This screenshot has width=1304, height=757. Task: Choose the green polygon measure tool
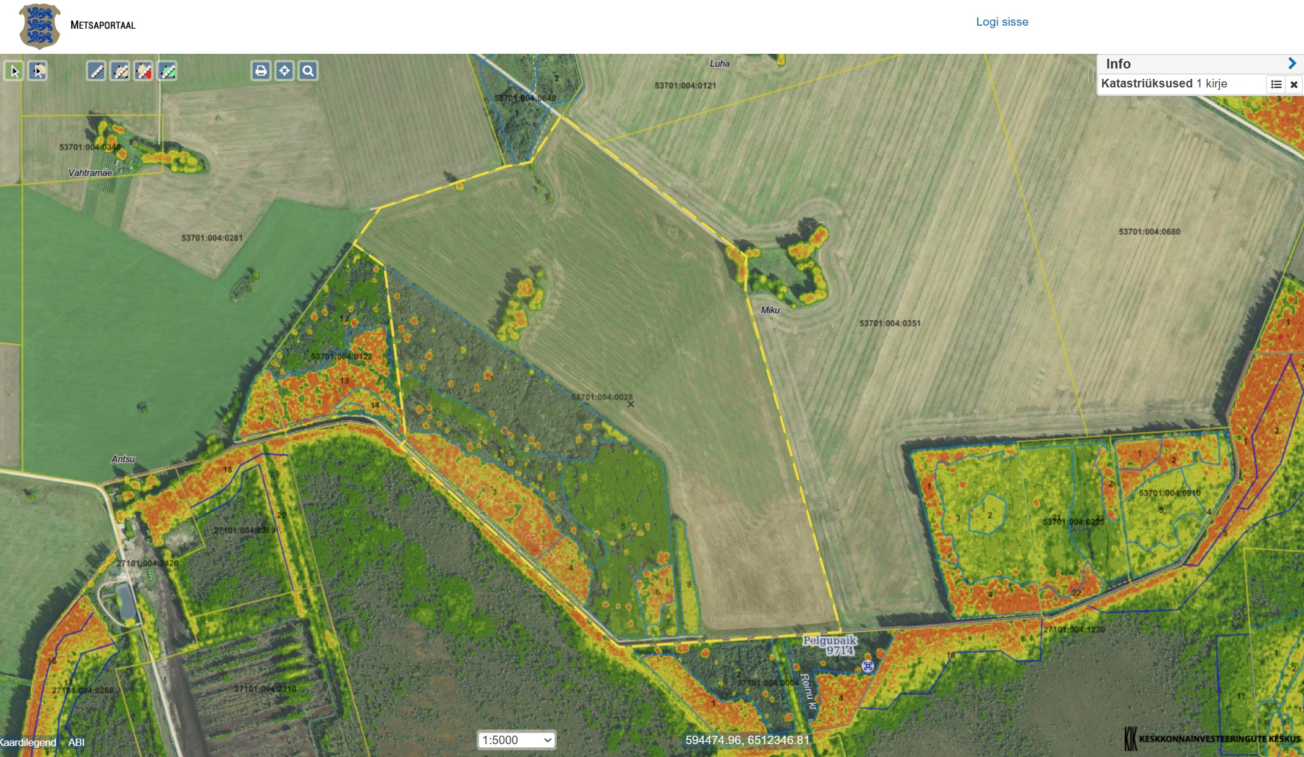tap(168, 72)
